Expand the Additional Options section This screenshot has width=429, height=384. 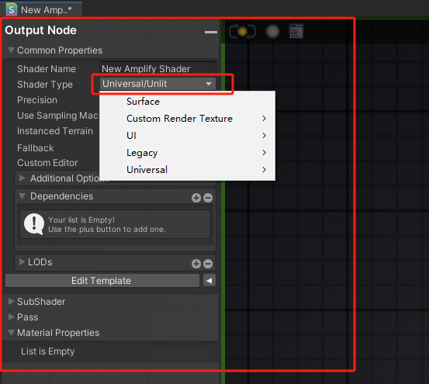pyautogui.click(x=22, y=178)
